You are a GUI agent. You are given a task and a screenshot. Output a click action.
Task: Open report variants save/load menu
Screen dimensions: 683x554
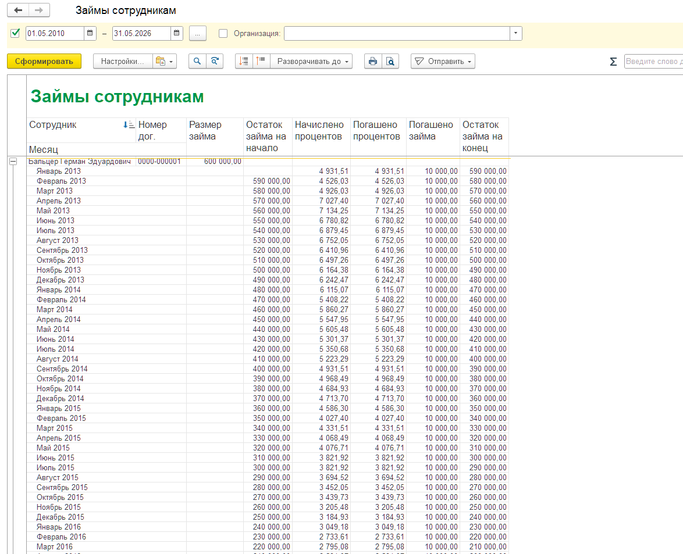click(165, 62)
